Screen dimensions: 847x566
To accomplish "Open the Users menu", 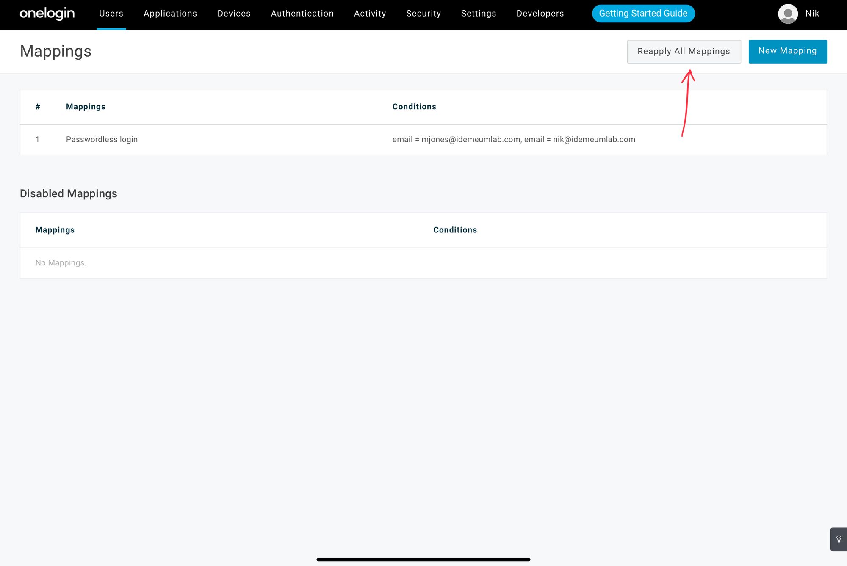I will click(111, 14).
